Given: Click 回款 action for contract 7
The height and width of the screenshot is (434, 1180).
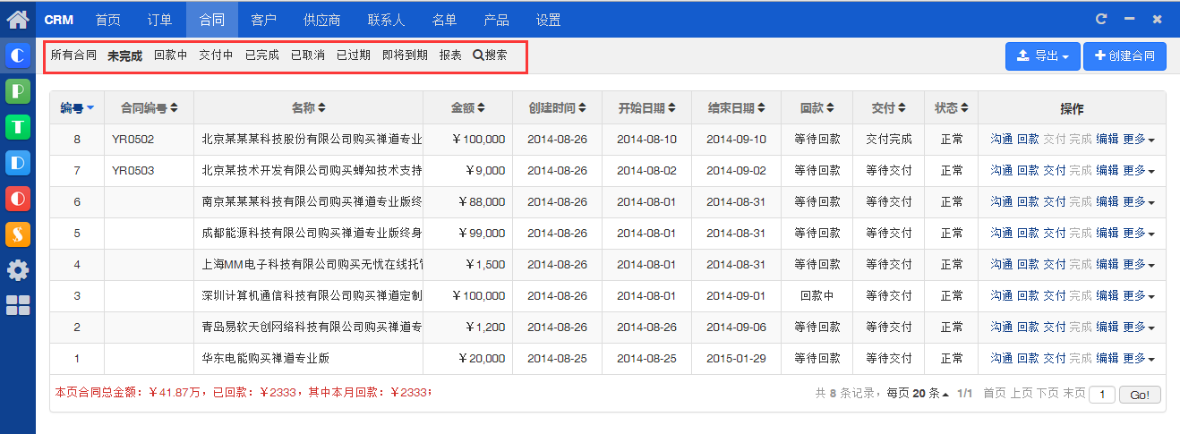Looking at the screenshot, I should pyautogui.click(x=1028, y=171).
